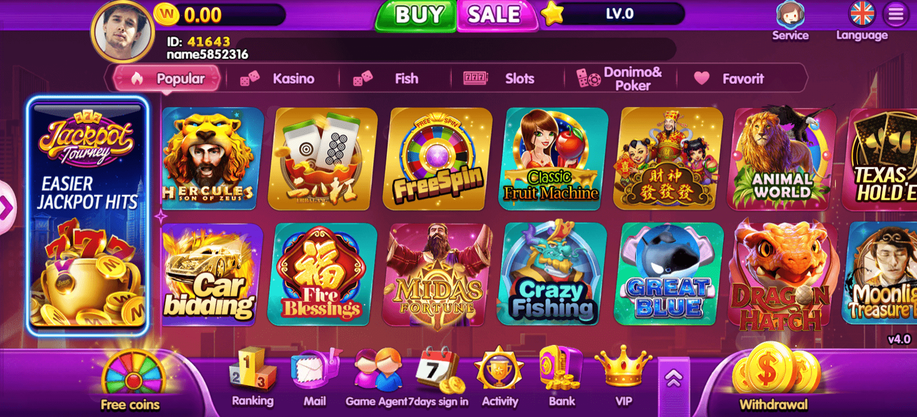Expand the left side panel arrow
917x417 pixels.
pos(6,208)
